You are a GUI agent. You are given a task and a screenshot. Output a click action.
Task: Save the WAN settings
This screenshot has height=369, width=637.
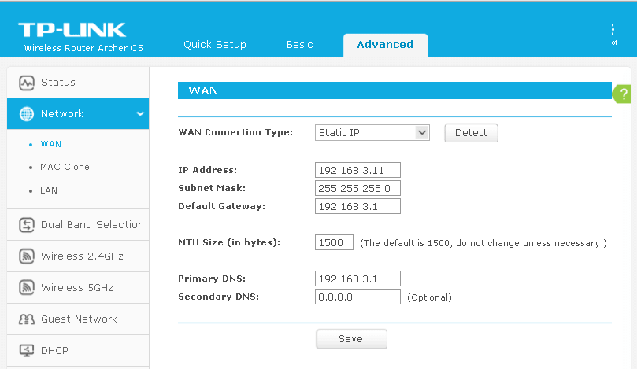(x=351, y=338)
